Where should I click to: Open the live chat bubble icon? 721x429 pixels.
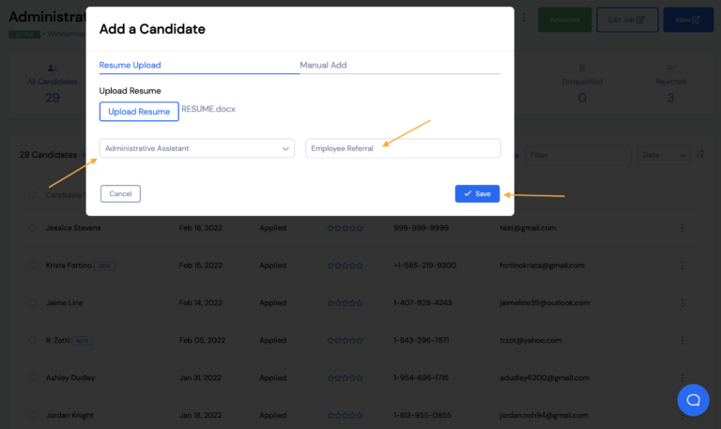[693, 400]
